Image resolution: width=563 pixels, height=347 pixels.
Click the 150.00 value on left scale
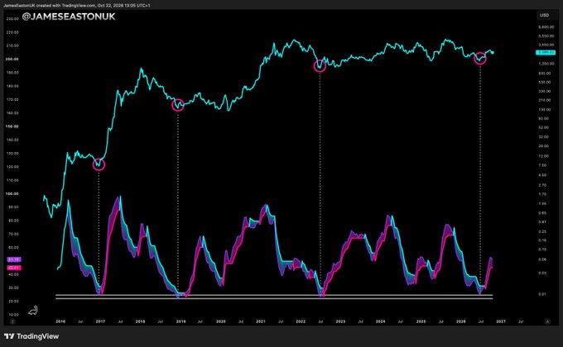[12, 126]
